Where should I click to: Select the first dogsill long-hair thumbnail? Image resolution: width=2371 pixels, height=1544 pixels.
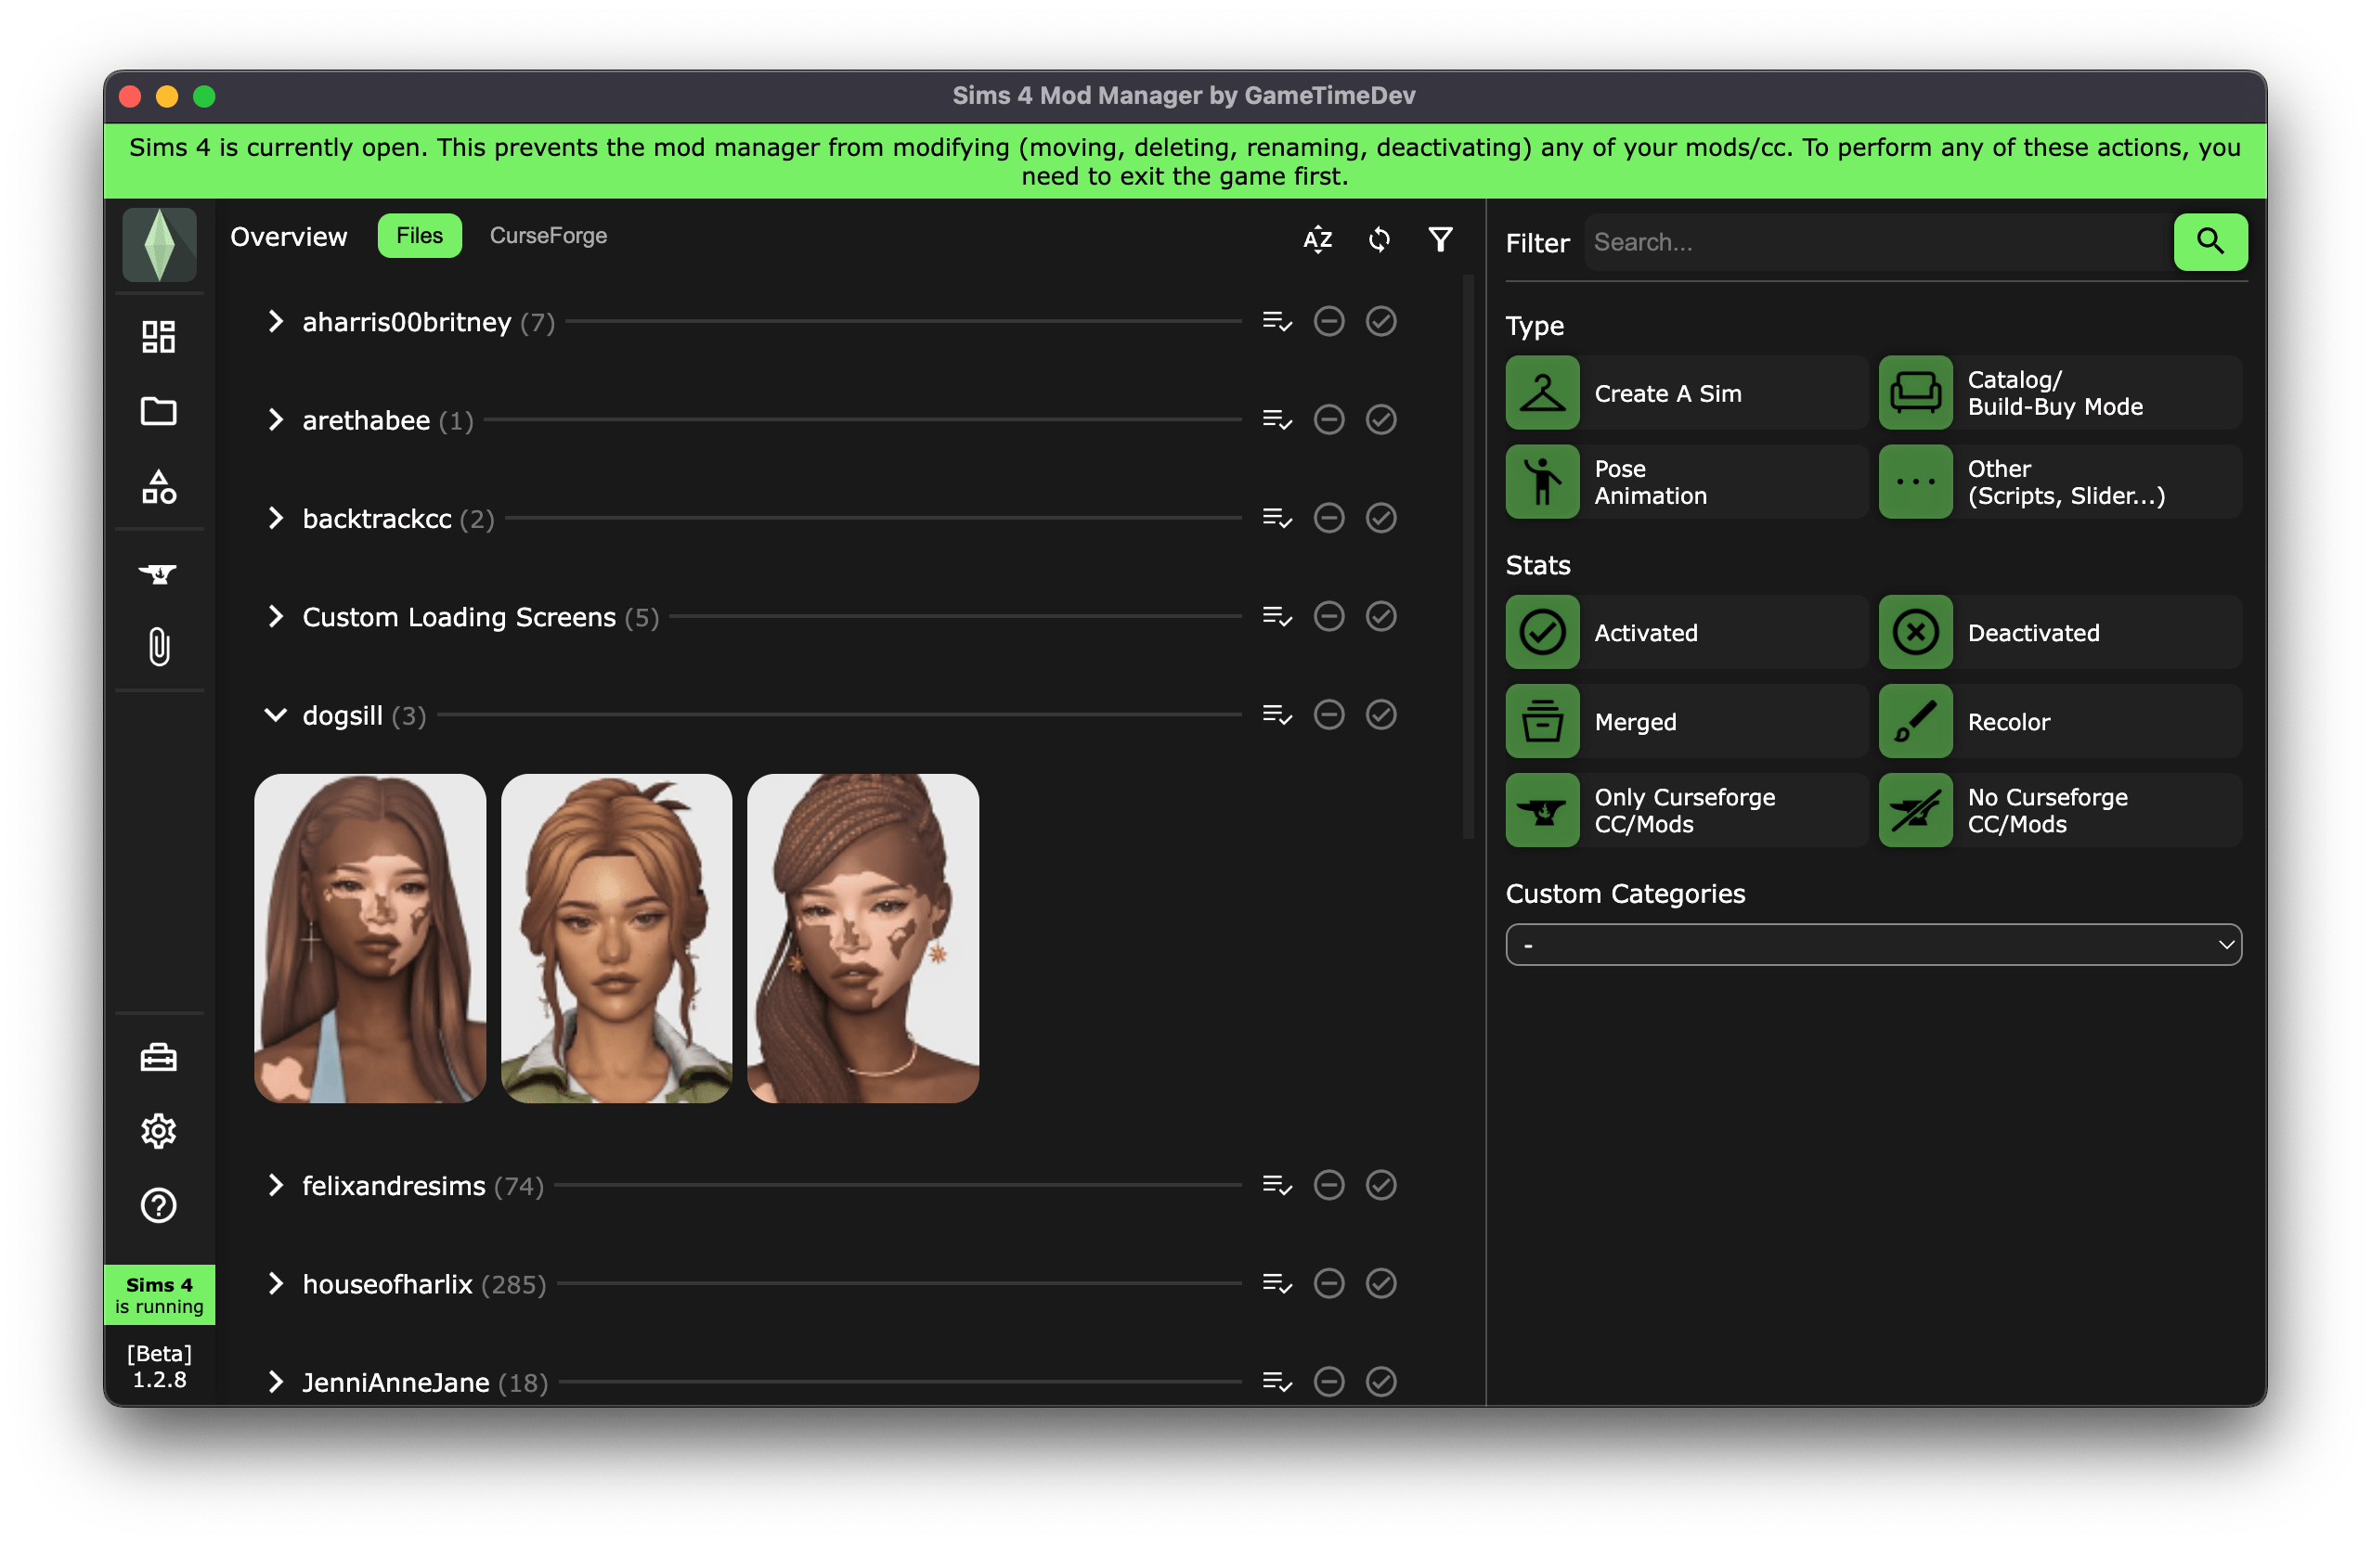[370, 939]
